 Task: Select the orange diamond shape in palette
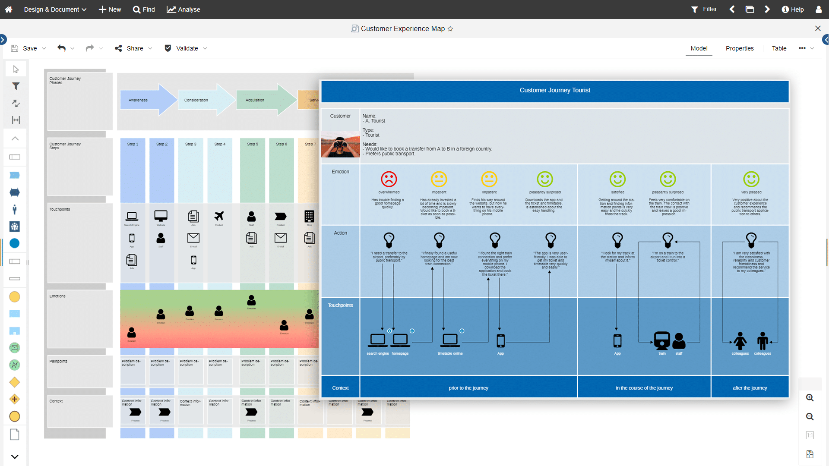coord(15,382)
